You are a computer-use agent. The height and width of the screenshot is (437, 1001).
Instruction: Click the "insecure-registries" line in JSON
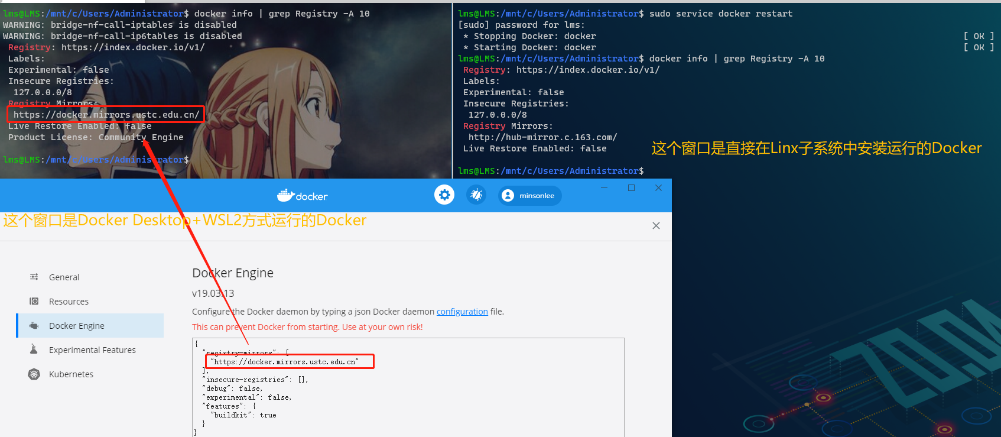point(255,380)
